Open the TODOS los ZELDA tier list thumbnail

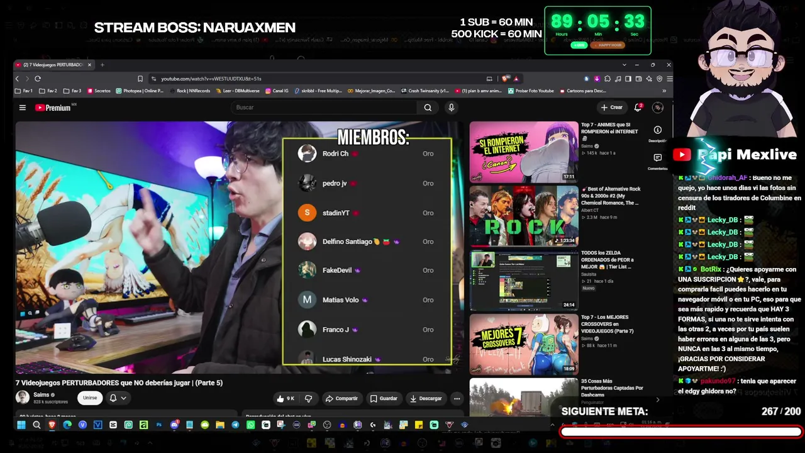[x=524, y=281]
